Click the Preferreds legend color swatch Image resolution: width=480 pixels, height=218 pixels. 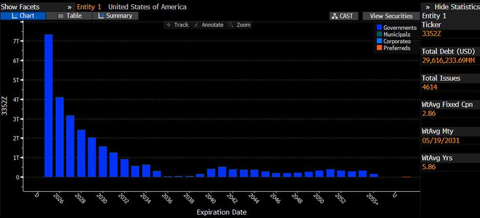379,48
